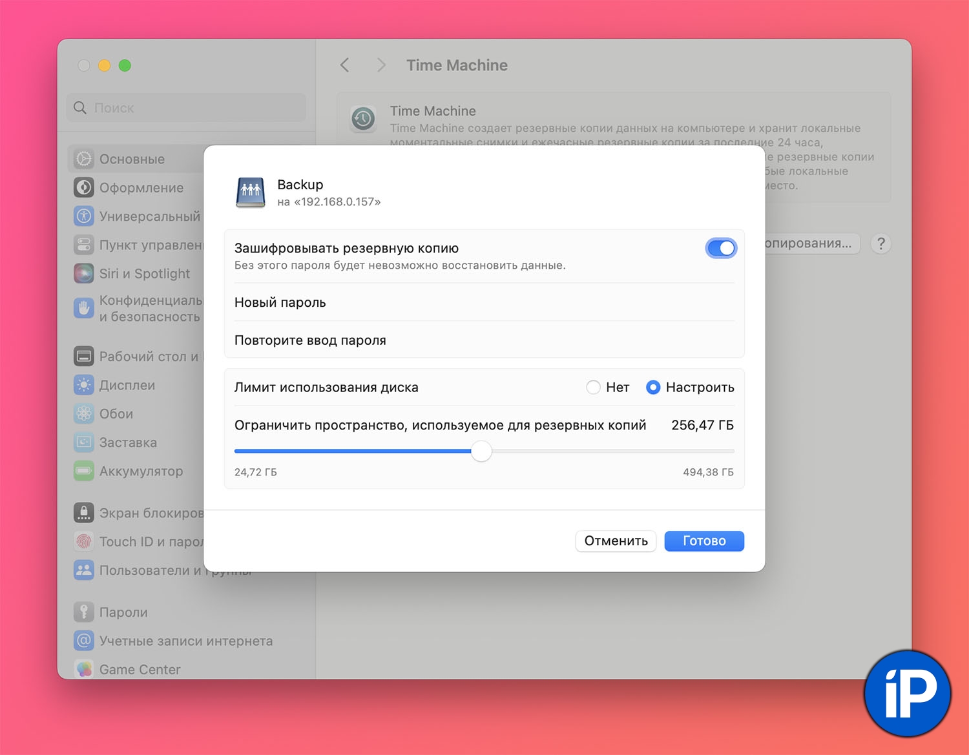
Task: Click the Готово button
Action: click(704, 541)
